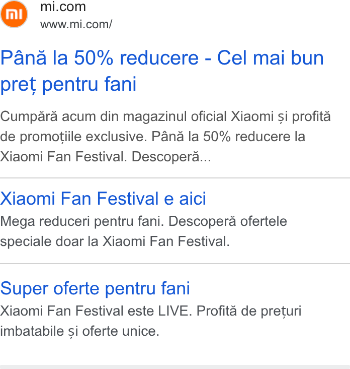Screen dimensions: 350x369
Task: Click the gray bar beneath the ad
Action: tap(175, 367)
